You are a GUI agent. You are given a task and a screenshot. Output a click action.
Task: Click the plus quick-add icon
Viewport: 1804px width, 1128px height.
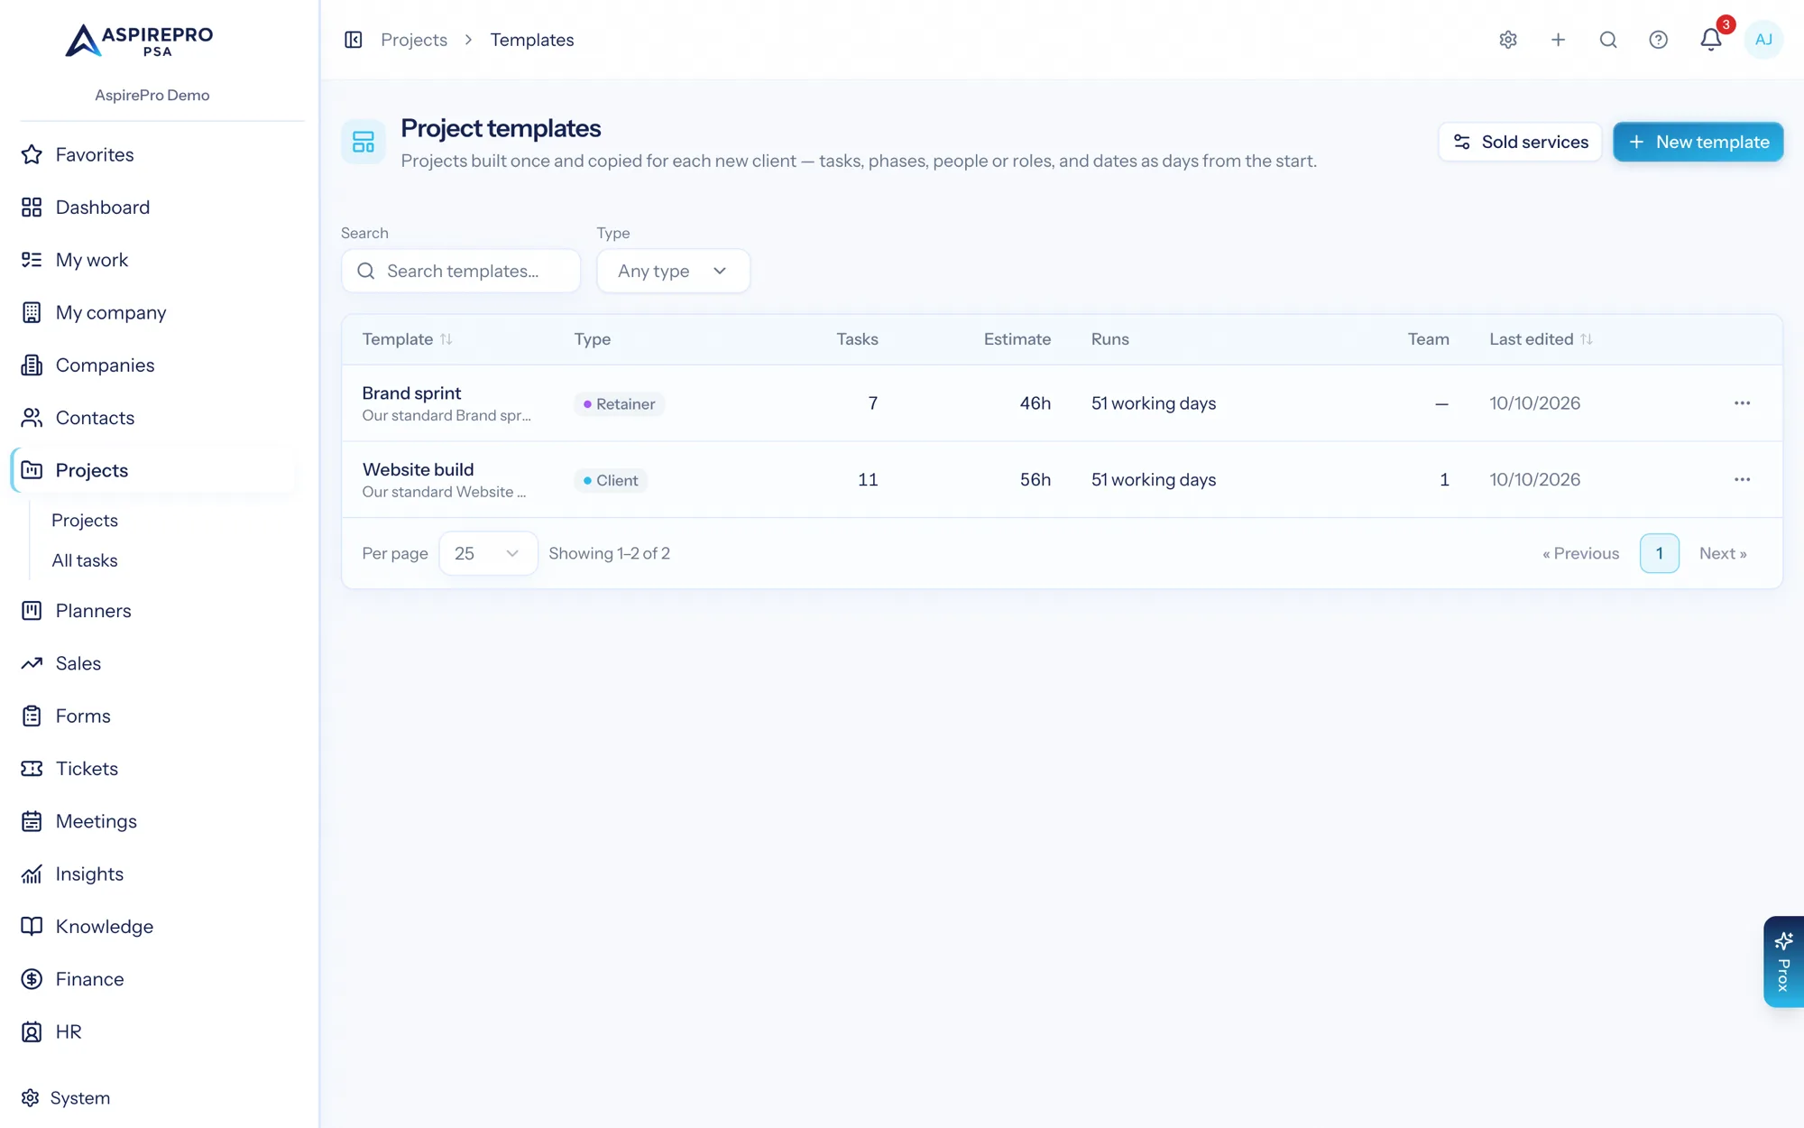coord(1559,40)
